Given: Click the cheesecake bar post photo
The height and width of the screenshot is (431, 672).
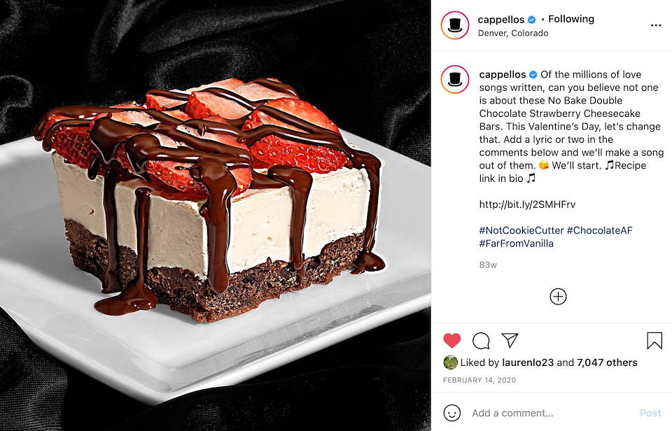Looking at the screenshot, I should tap(215, 215).
